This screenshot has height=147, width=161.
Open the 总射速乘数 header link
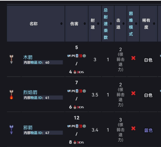[106, 24]
